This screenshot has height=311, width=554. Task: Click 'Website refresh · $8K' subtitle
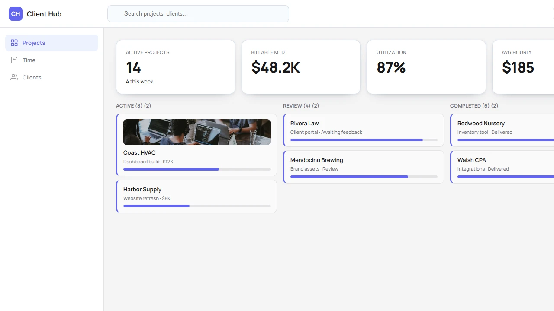tap(147, 198)
